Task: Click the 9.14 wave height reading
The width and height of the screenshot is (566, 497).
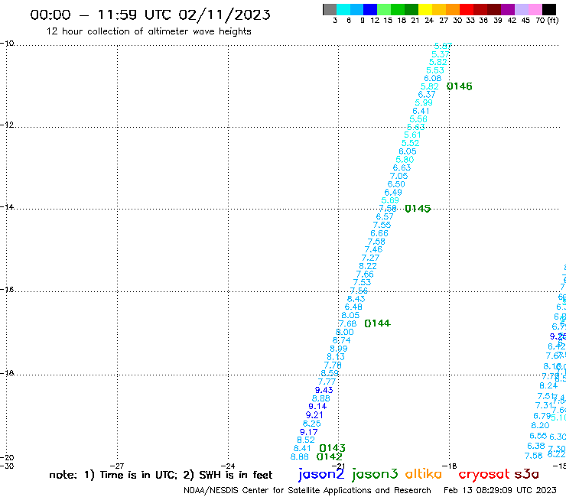Action: pyautogui.click(x=317, y=407)
